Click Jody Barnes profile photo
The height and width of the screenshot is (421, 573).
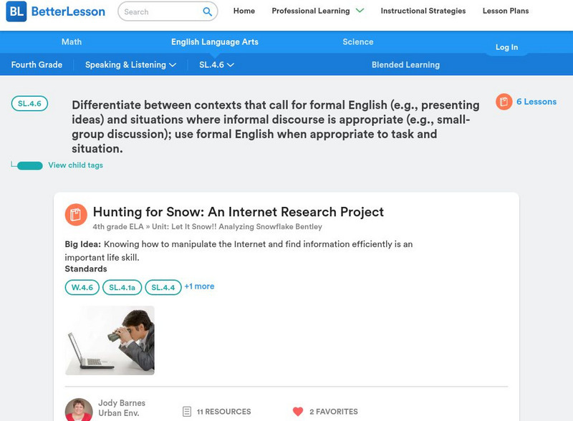tap(79, 410)
